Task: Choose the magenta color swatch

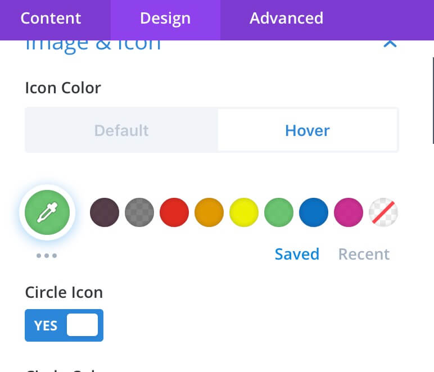Action: click(349, 212)
